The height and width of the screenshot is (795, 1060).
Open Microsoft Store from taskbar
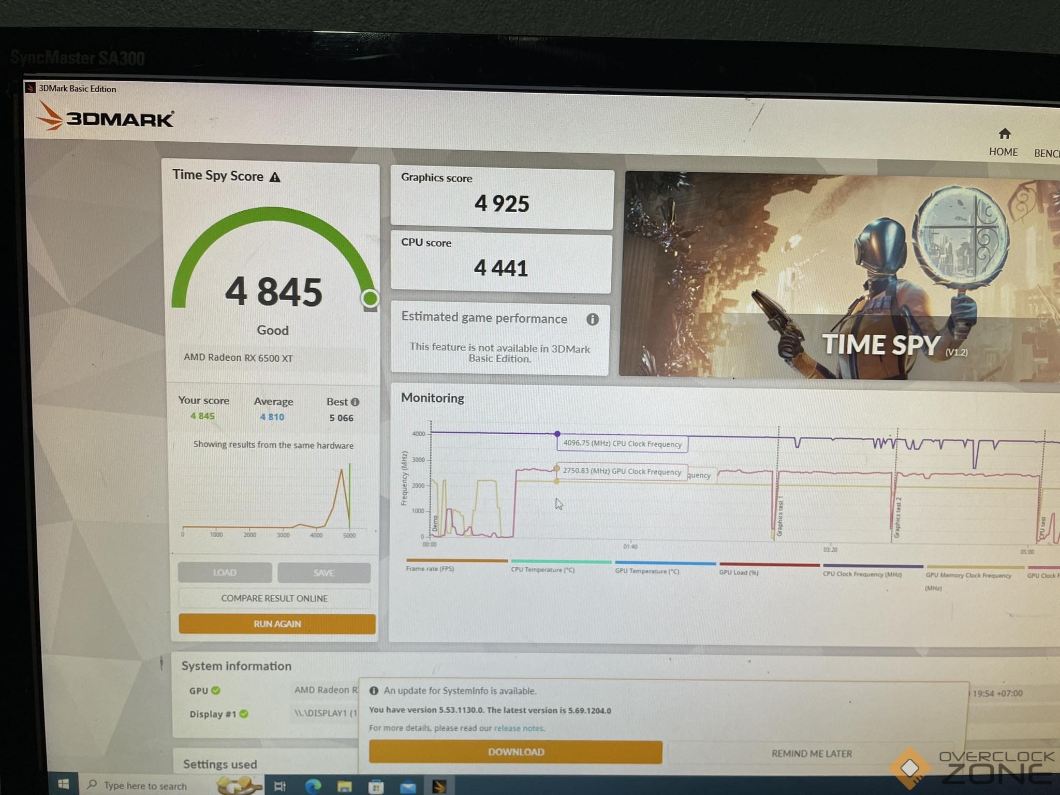click(x=376, y=787)
